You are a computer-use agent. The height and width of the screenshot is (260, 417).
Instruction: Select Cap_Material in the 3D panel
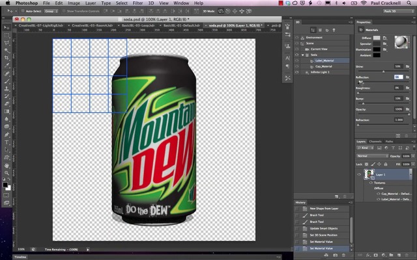(324, 66)
